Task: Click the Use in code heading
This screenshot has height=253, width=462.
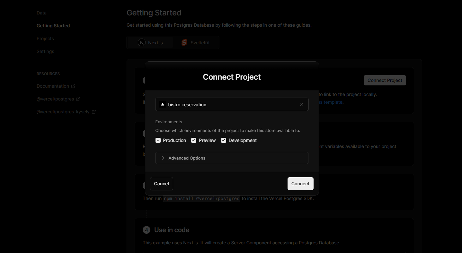Action: (172, 230)
